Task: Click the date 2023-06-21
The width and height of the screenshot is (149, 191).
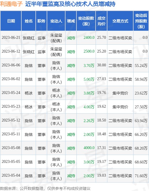Action: (11, 38)
